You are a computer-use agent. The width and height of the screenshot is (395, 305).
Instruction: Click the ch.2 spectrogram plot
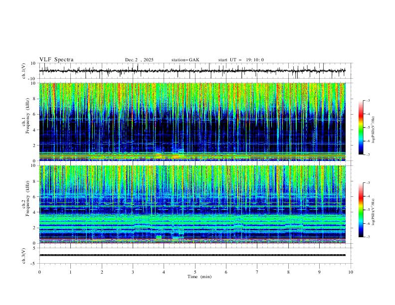pos(193,204)
